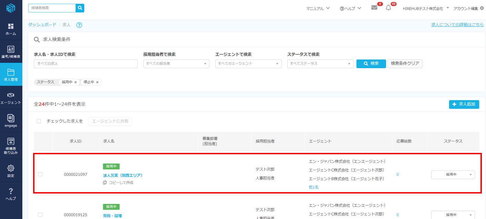This screenshot has width=486, height=219.
Task: Open the ヘルプ menu in header
Action: tap(350, 8)
